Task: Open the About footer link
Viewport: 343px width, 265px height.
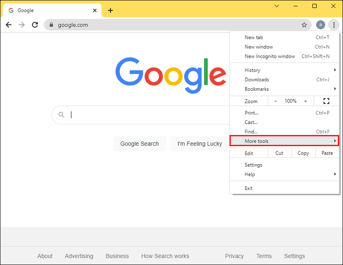Action: click(x=45, y=256)
